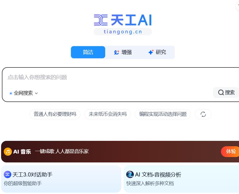Click the blue radio dot beside 全网搜索

point(11,93)
